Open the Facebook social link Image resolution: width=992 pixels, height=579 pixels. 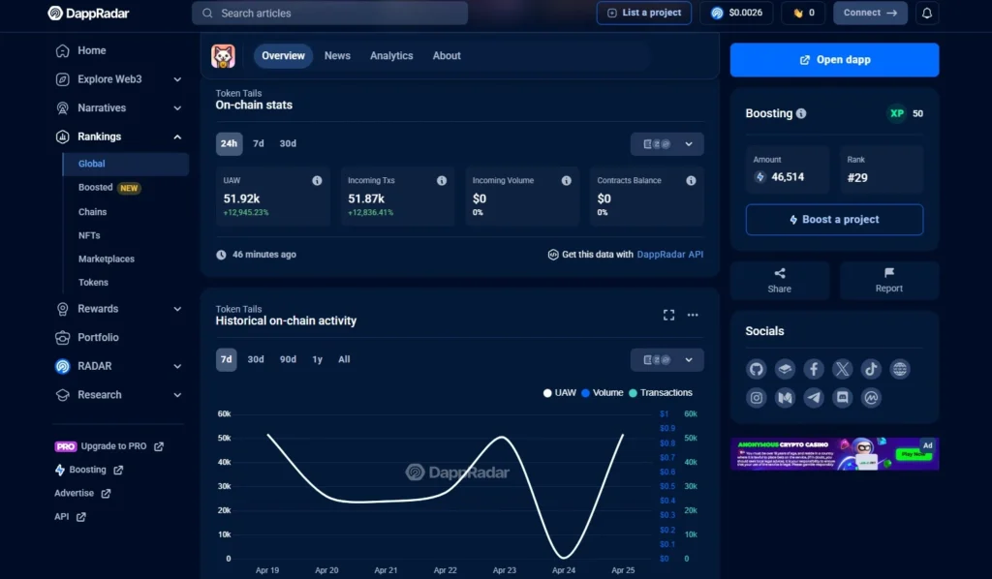(814, 369)
